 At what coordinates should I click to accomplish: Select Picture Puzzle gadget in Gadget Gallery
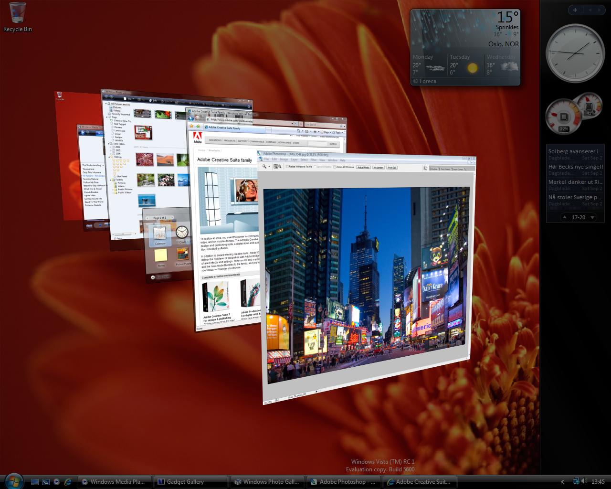[x=182, y=256]
